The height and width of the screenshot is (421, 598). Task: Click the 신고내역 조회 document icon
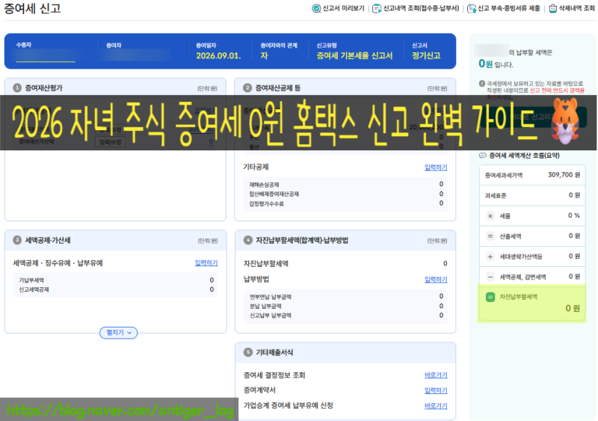(x=377, y=8)
